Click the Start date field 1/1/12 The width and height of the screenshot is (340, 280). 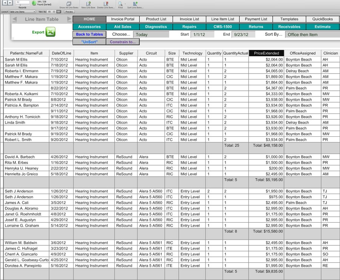pyautogui.click(x=202, y=34)
